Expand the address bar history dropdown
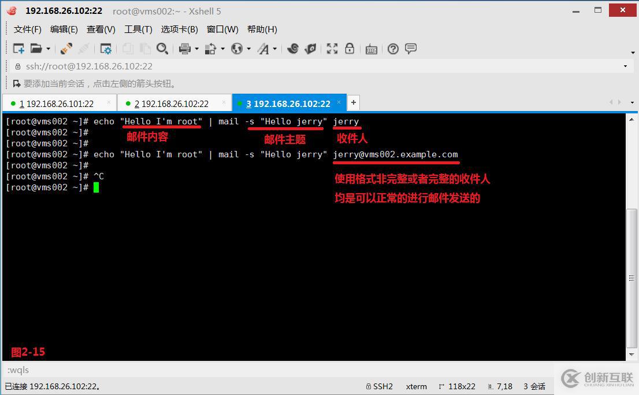Image resolution: width=639 pixels, height=395 pixels. click(x=626, y=66)
